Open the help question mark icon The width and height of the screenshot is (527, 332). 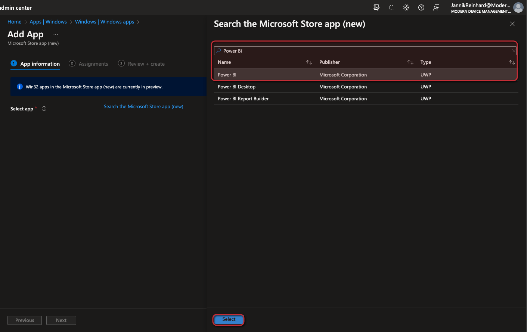click(421, 7)
